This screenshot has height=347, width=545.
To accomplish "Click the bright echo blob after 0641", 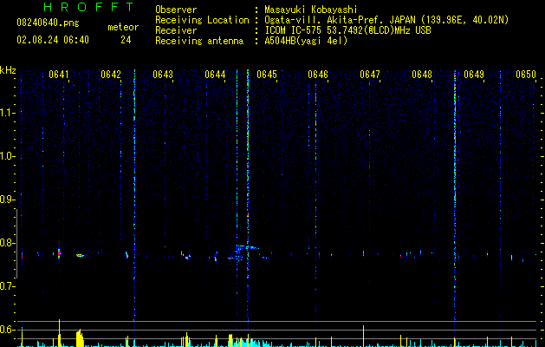I will [x=81, y=255].
